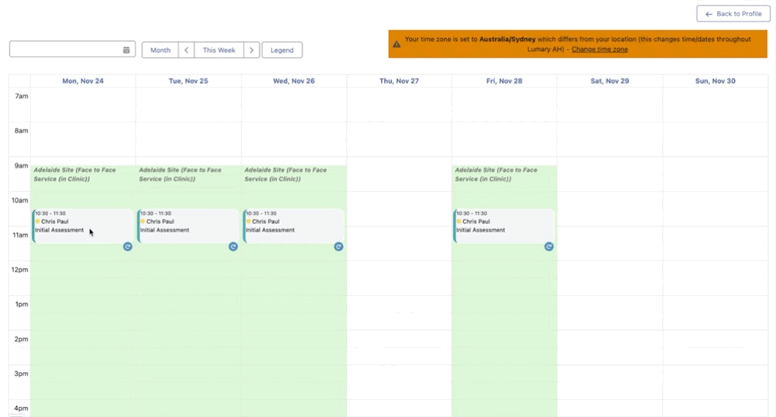
Task: Click Wednesday's Adelaide Site availability block
Action: point(293,174)
